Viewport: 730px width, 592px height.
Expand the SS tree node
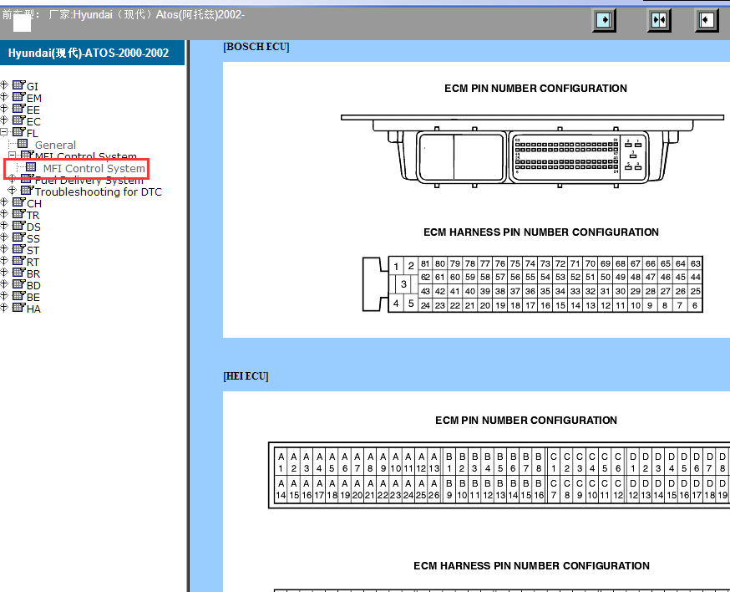[4, 237]
